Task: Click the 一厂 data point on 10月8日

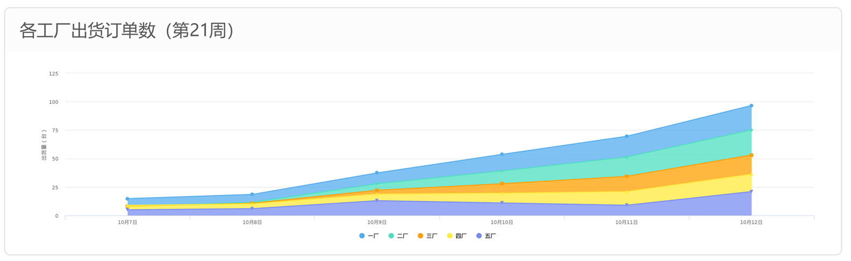Action: 252,194
